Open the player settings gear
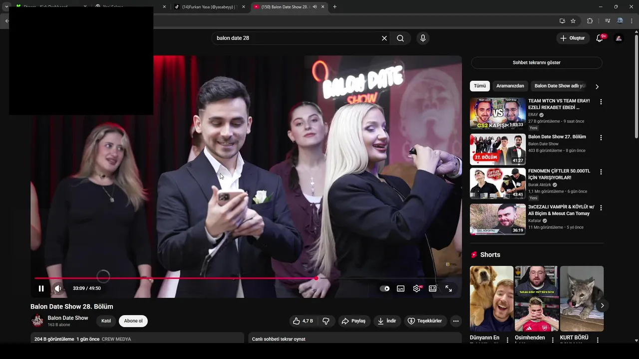The width and height of the screenshot is (639, 359). click(417, 288)
